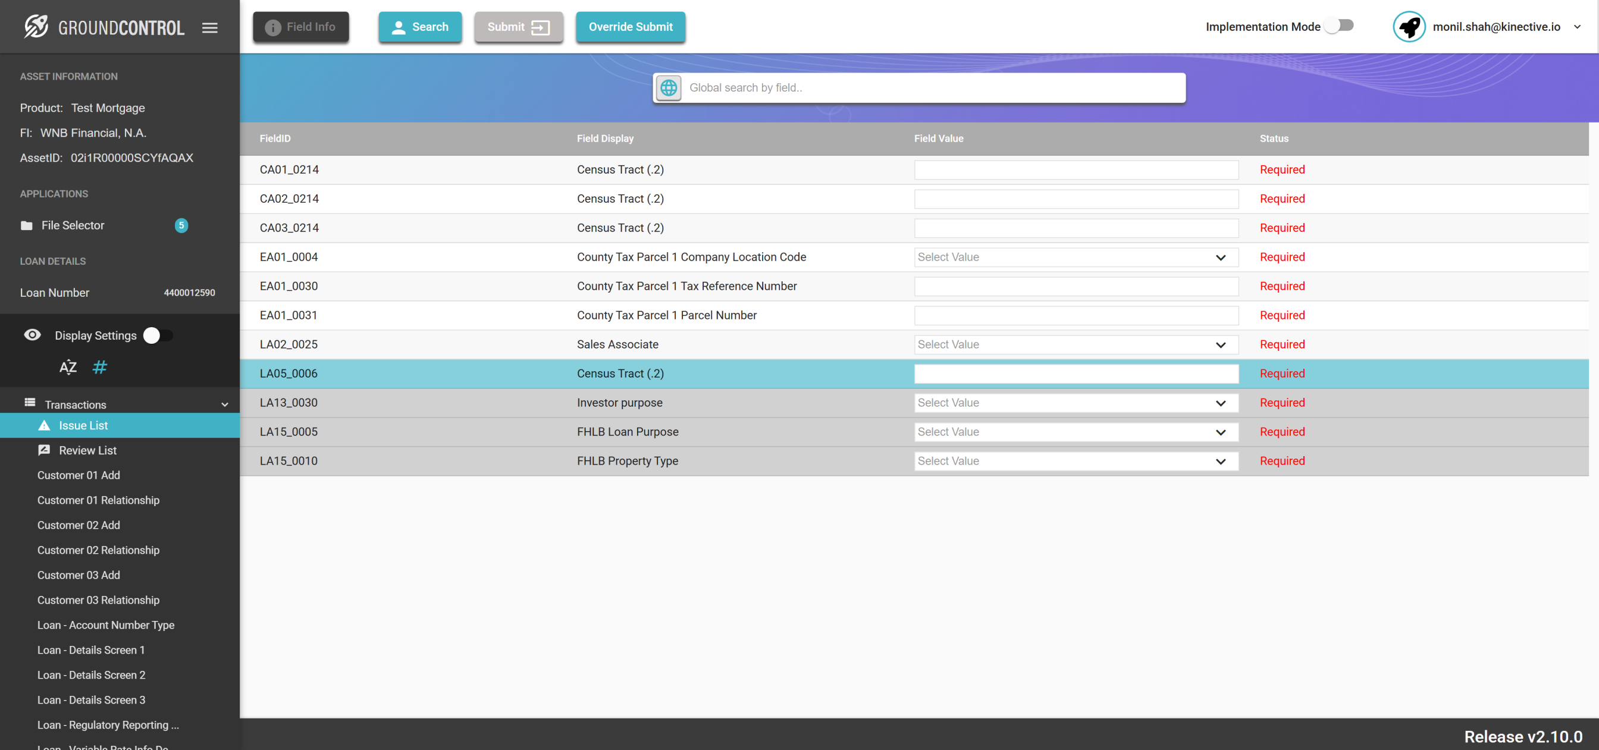Click the hamburger menu icon beside GroundControl
The width and height of the screenshot is (1599, 750).
point(210,27)
